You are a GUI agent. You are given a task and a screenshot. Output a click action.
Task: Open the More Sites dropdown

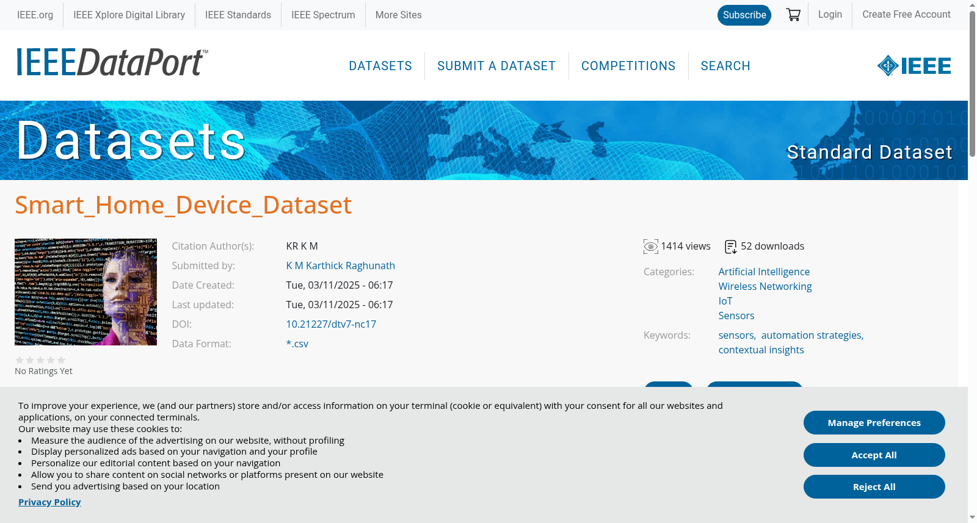click(398, 15)
